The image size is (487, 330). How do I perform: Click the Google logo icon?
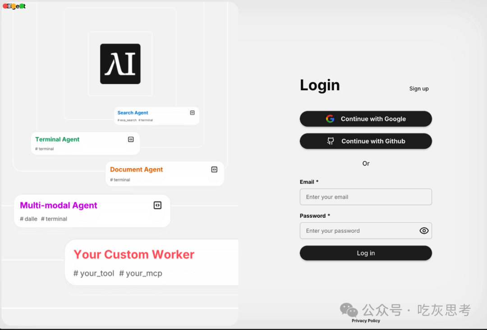click(x=330, y=119)
